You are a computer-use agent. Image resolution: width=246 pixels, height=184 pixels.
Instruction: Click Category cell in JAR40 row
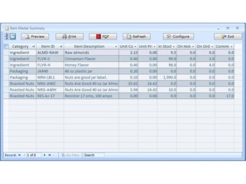pyautogui.click(x=23, y=71)
